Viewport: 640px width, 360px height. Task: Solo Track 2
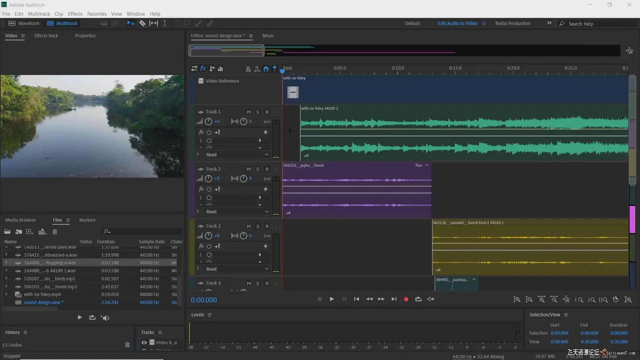[258, 169]
